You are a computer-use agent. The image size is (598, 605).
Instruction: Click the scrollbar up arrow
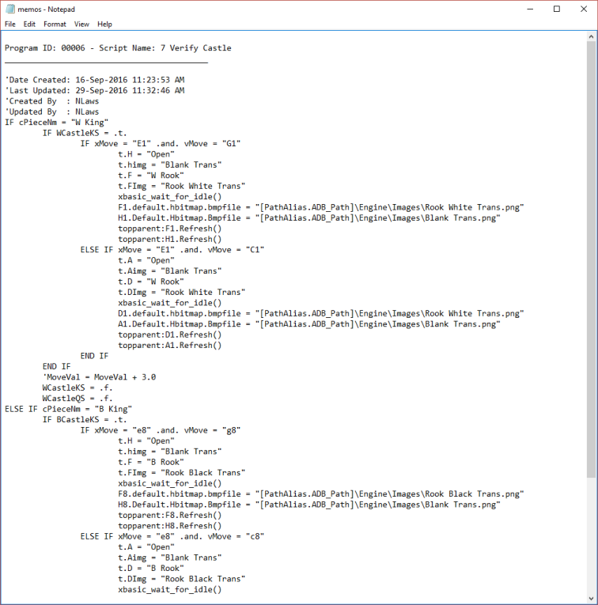tap(591, 37)
